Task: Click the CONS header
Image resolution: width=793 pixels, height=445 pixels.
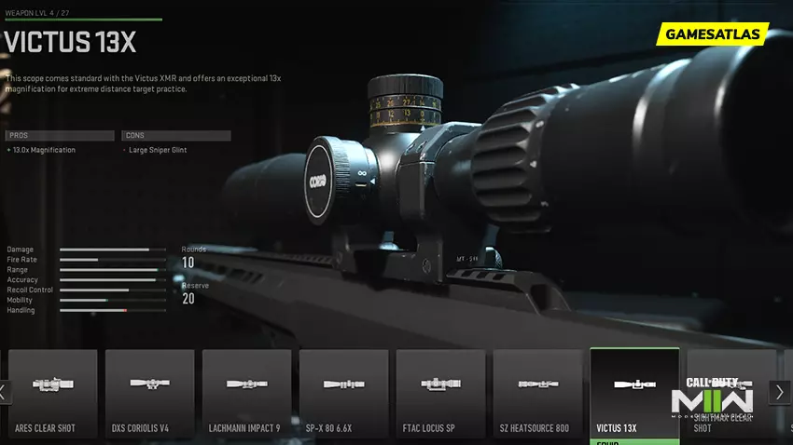Action: 176,135
